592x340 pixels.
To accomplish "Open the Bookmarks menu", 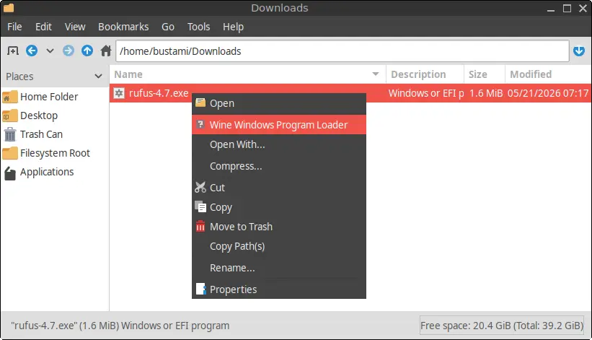I will (123, 27).
